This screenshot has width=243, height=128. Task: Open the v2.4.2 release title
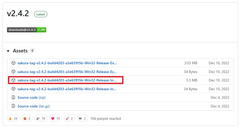[x=18, y=14]
